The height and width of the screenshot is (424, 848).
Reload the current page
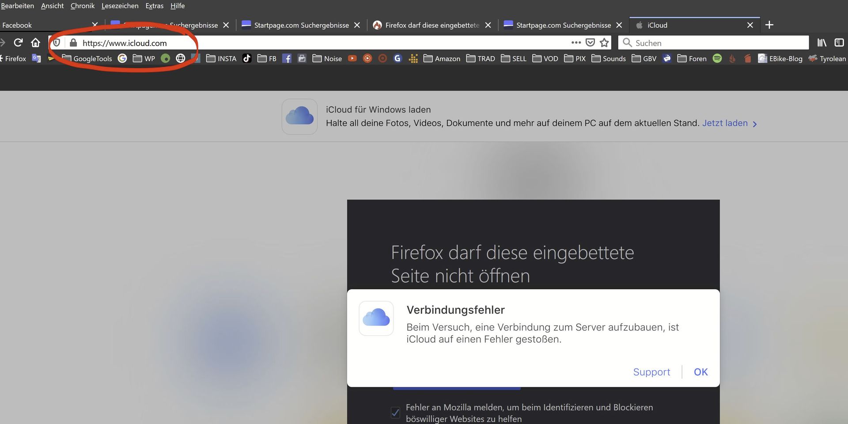18,42
